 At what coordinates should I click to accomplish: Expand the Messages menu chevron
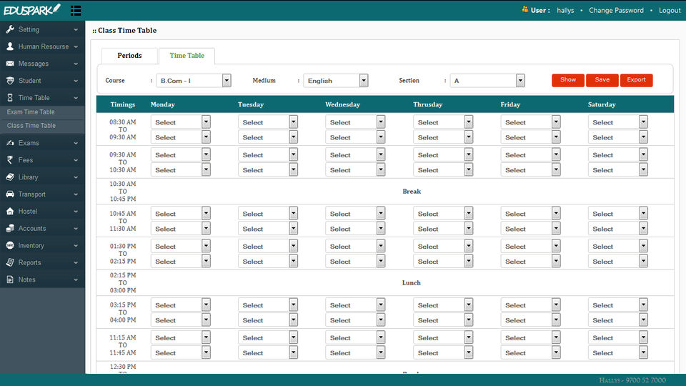click(76, 64)
